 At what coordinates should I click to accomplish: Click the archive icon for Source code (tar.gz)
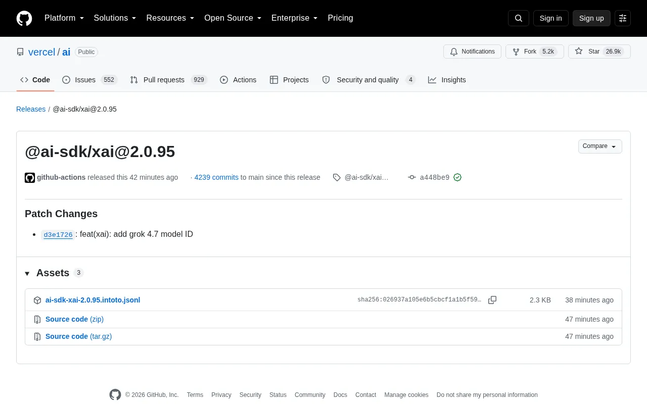point(37,337)
